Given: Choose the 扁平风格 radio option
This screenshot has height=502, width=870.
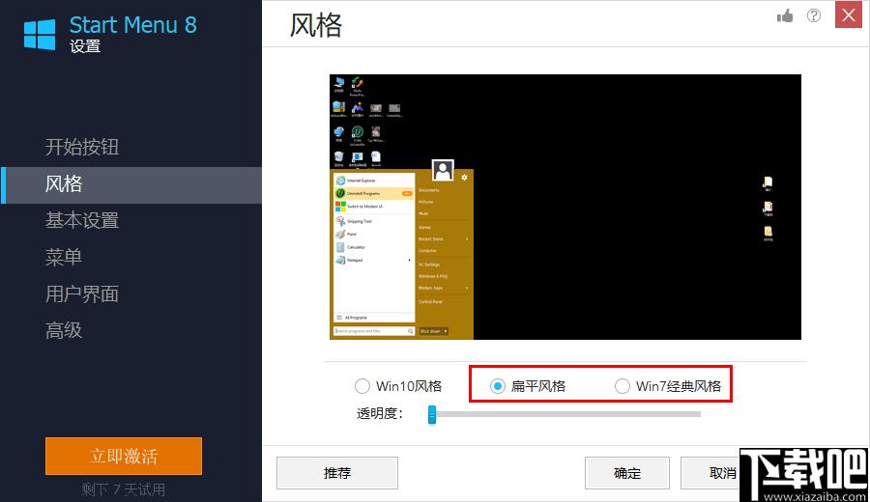Looking at the screenshot, I should click(x=498, y=385).
